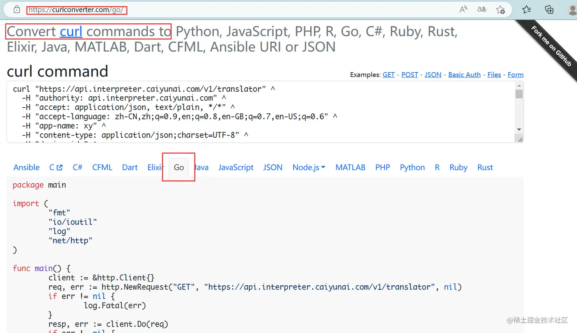Viewport: 577px width, 333px height.
Task: Click the Read Aloud icon in address bar
Action: click(463, 10)
